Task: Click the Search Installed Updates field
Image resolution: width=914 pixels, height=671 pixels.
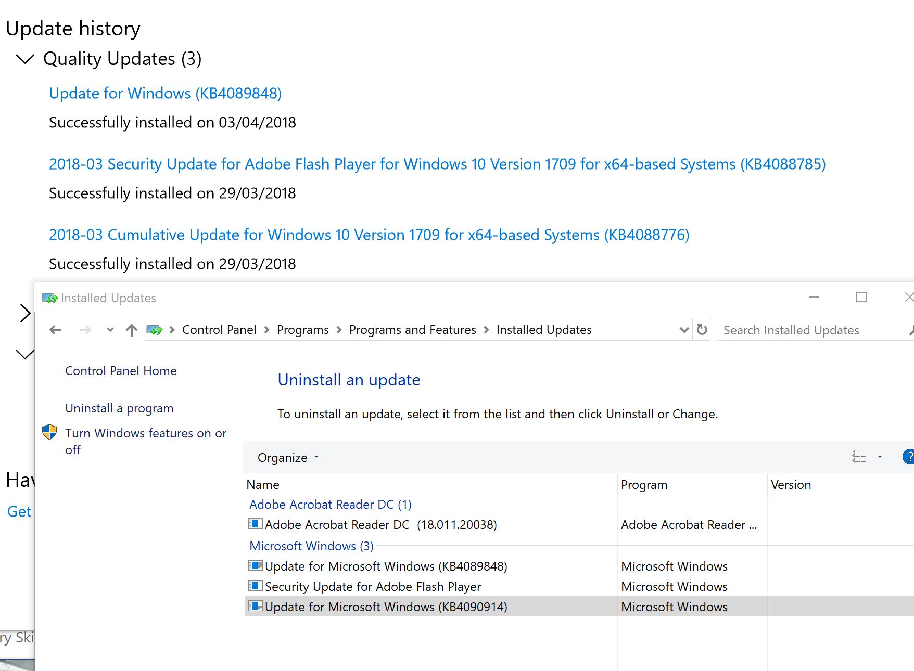Action: click(x=815, y=330)
